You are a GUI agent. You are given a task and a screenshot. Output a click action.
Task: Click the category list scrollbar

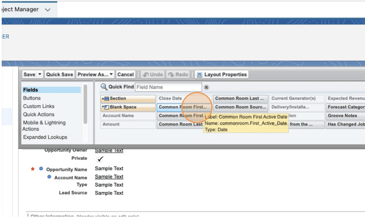click(85, 104)
